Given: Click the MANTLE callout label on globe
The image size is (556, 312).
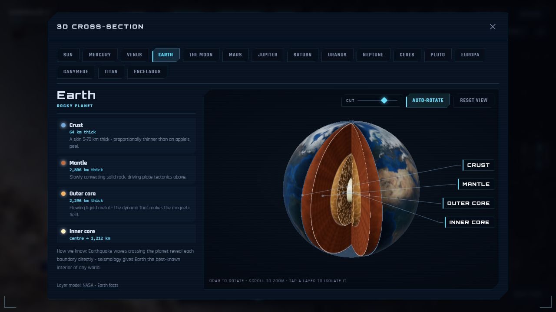Looking at the screenshot, I should (x=476, y=184).
